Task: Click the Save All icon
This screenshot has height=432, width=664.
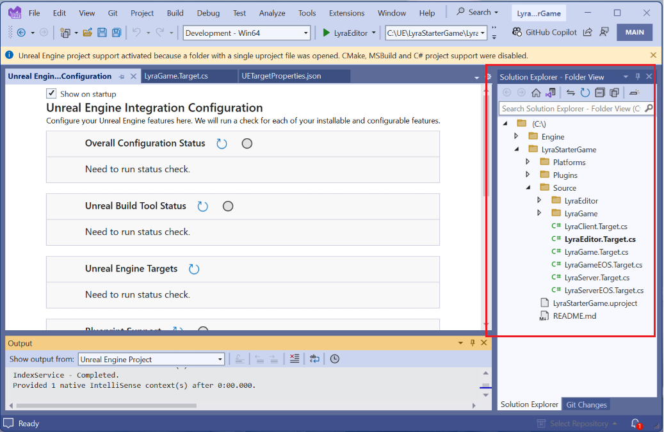Action: click(117, 33)
